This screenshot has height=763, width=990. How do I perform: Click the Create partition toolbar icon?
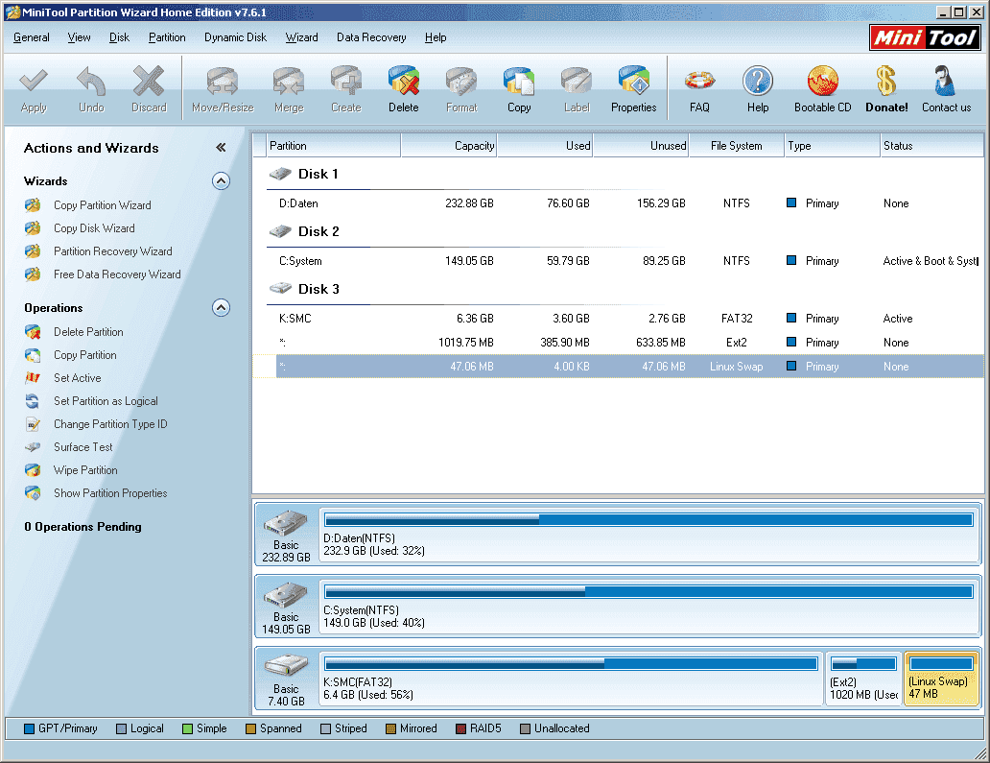click(346, 82)
